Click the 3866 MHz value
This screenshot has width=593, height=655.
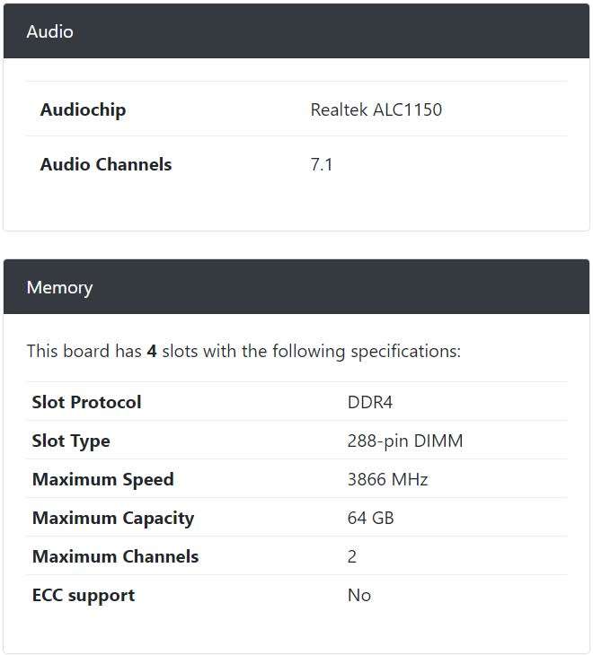point(387,479)
